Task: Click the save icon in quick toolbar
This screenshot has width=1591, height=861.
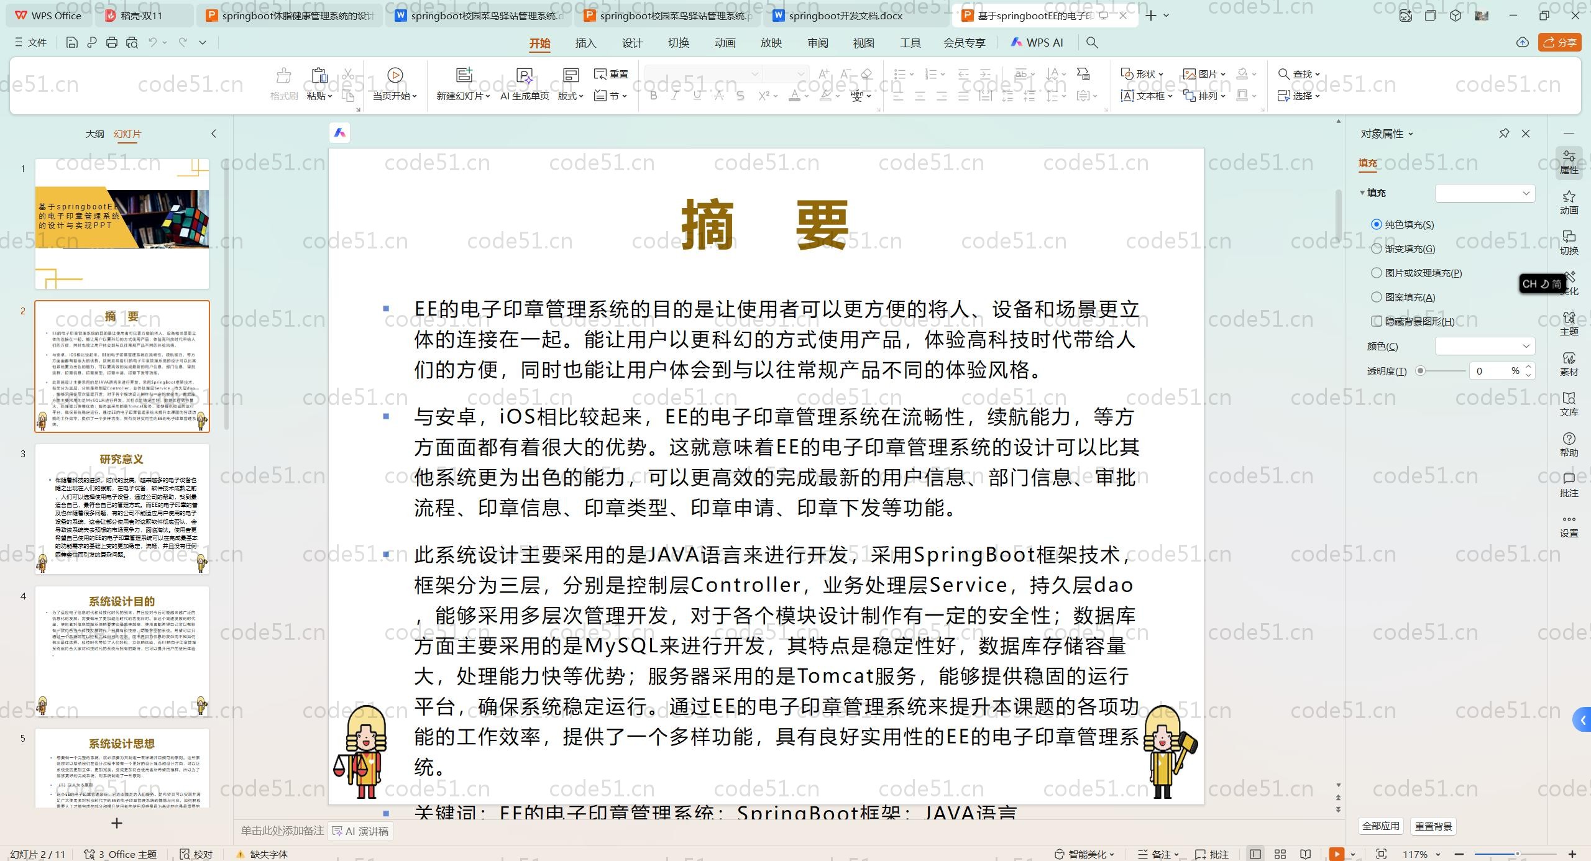Action: (x=71, y=42)
